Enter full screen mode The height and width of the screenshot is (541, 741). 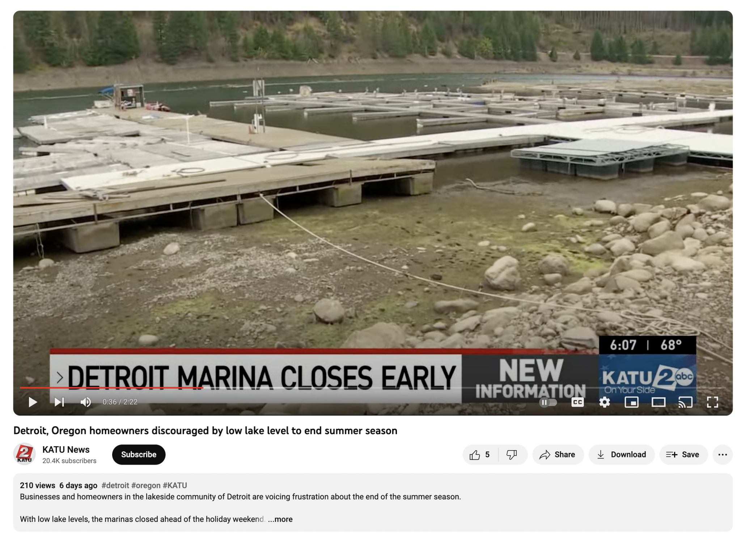pos(712,402)
